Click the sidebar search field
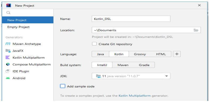Viewport: 212px width, 103px height. click(x=28, y=13)
